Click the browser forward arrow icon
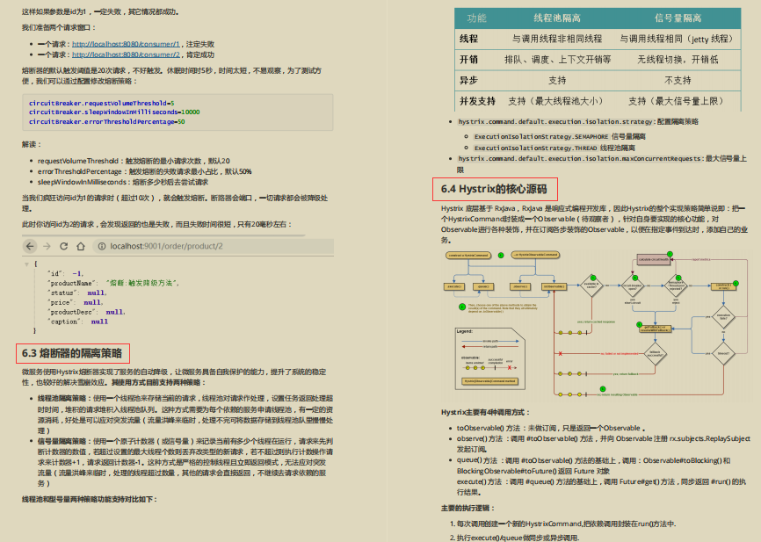This screenshot has width=761, height=542. click(47, 246)
